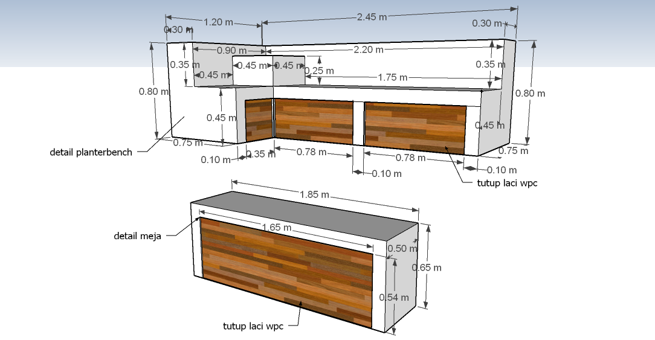Select 0.10 m label between the two drawers
This screenshot has height=340, width=655.
(x=387, y=174)
